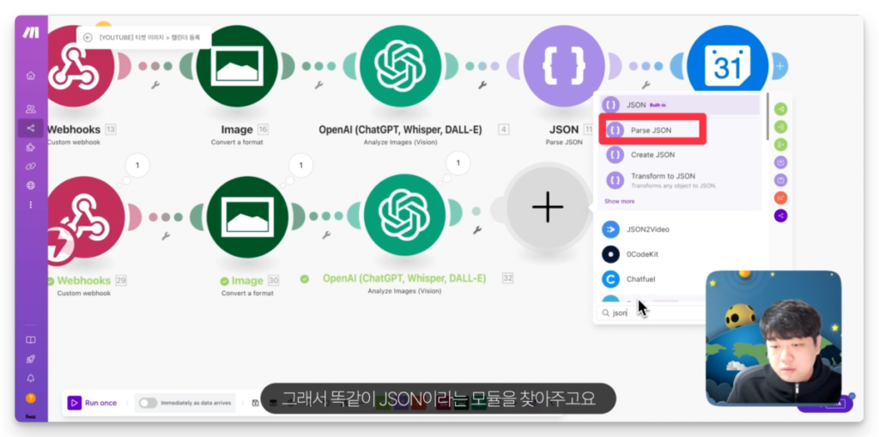Click the large plus empty module circle
Viewport: 879px width, 437px height.
click(x=547, y=208)
